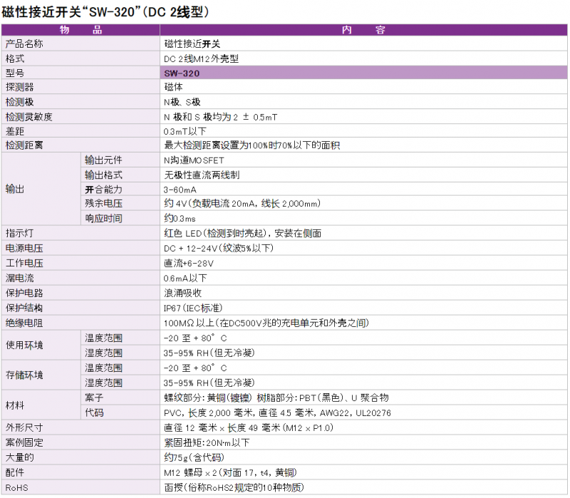Screen dimensions: 570x498
Task: Click the "物品" column header
Action: pos(81,30)
